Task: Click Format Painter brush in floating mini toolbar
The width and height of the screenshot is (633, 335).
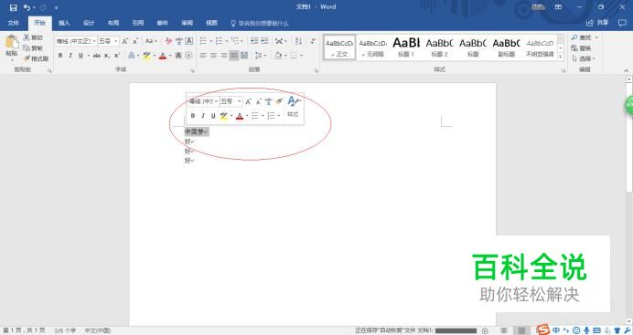Action: tap(279, 101)
